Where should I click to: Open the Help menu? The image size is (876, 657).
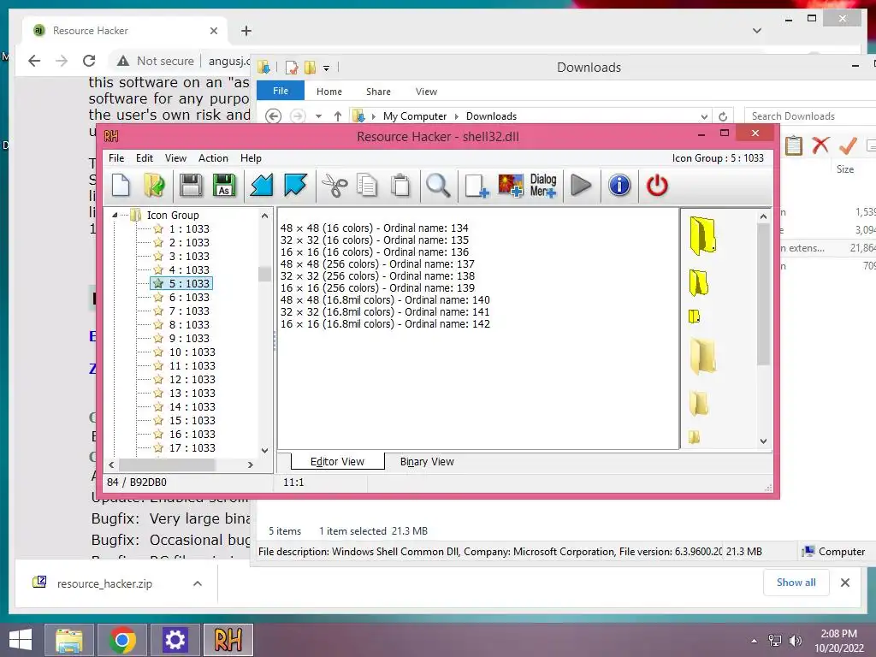pos(251,158)
